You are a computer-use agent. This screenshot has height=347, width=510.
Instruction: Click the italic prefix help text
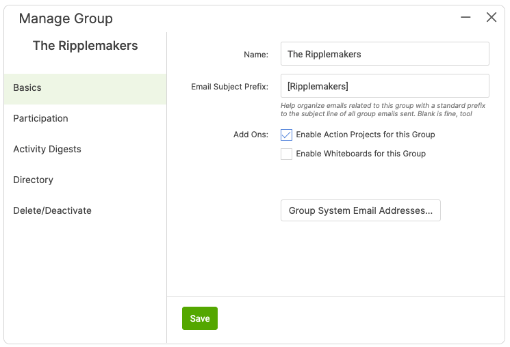pyautogui.click(x=383, y=110)
